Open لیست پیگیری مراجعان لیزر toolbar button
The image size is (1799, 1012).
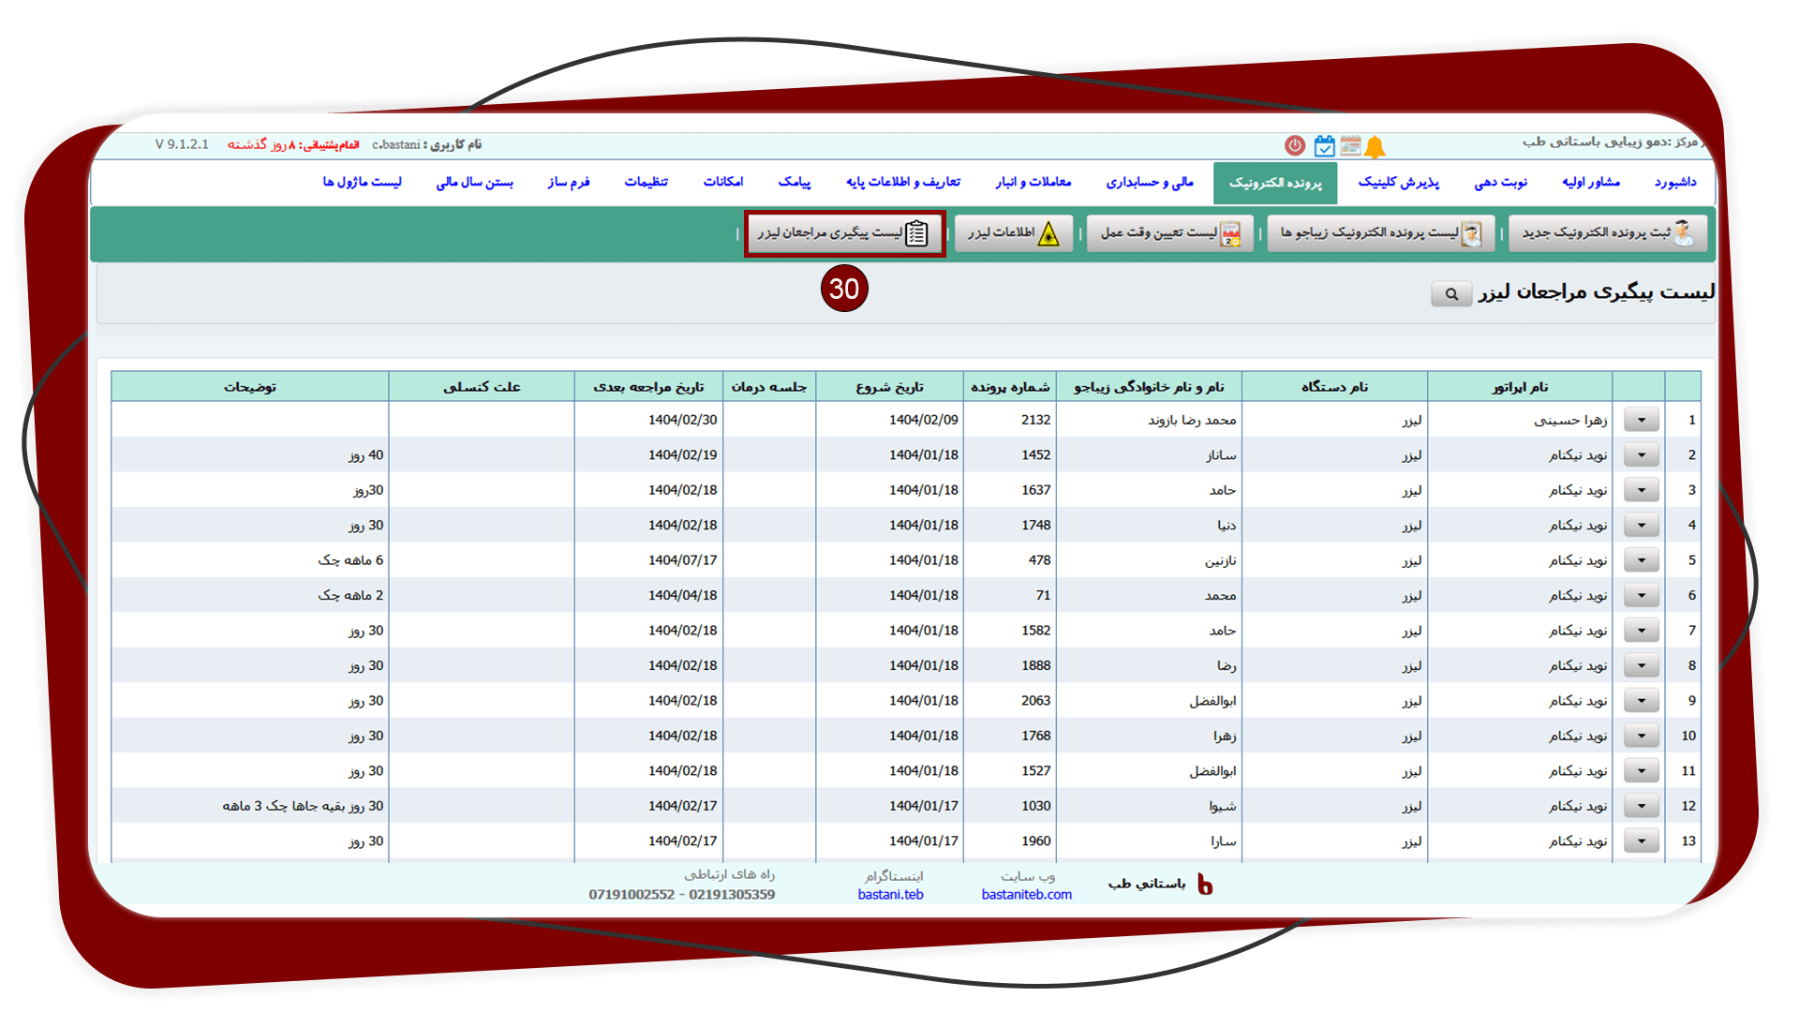pyautogui.click(x=844, y=232)
